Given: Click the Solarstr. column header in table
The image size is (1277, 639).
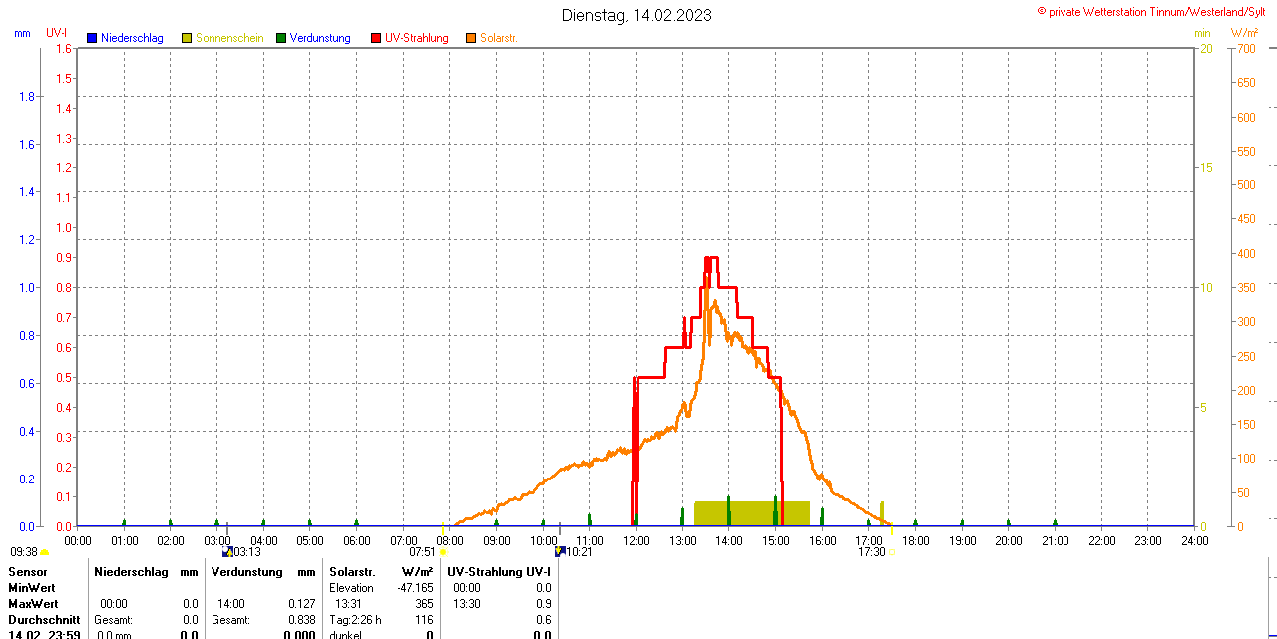Looking at the screenshot, I should pos(352,572).
